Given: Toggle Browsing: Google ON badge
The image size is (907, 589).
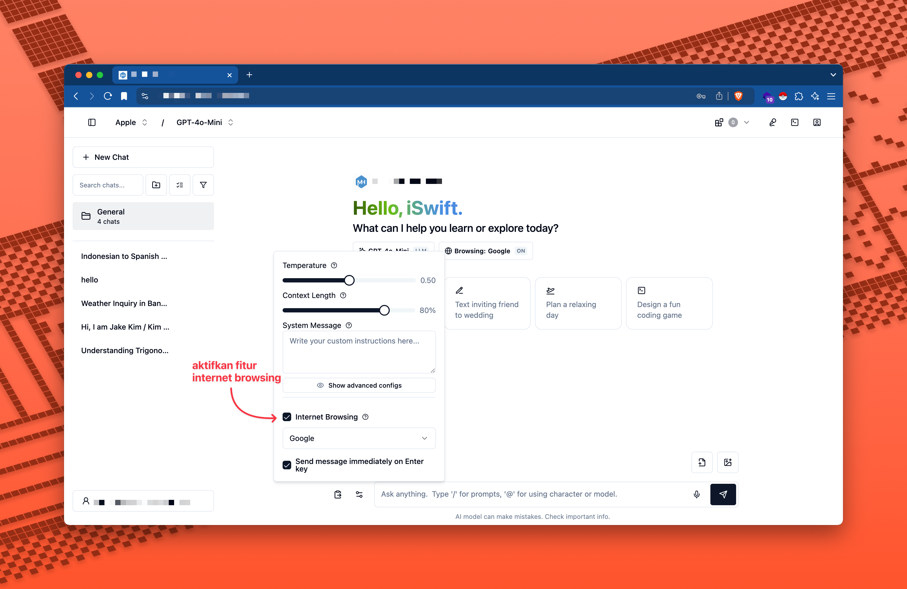Looking at the screenshot, I should (x=486, y=251).
